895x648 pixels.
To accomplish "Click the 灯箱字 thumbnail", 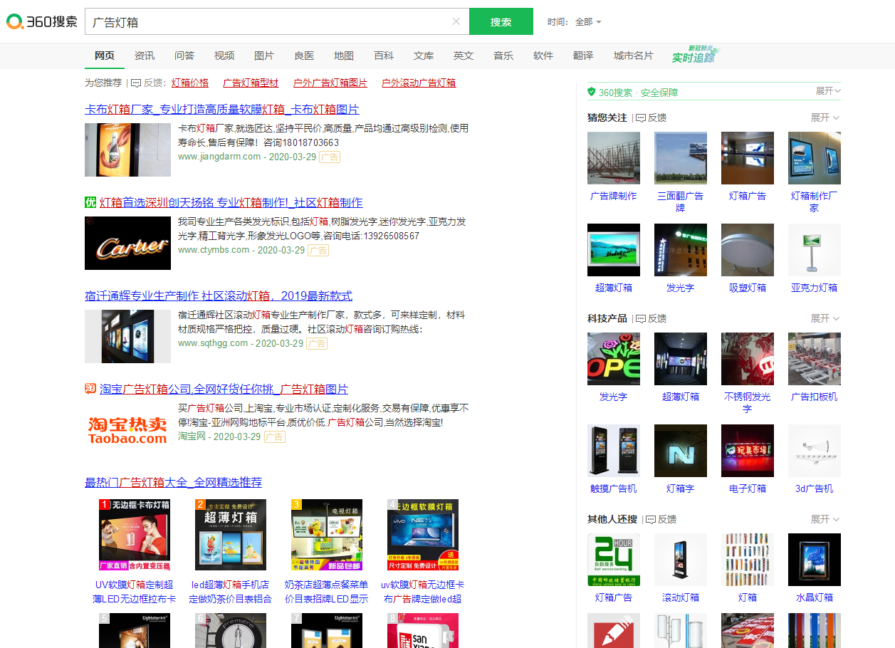I will point(681,451).
